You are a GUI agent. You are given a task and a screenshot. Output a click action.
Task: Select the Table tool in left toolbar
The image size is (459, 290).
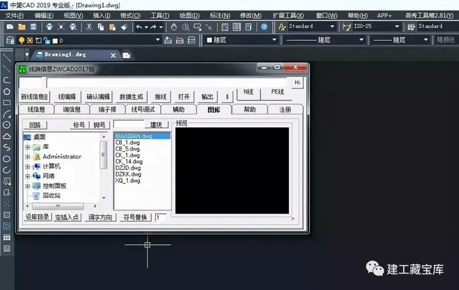coord(7,237)
